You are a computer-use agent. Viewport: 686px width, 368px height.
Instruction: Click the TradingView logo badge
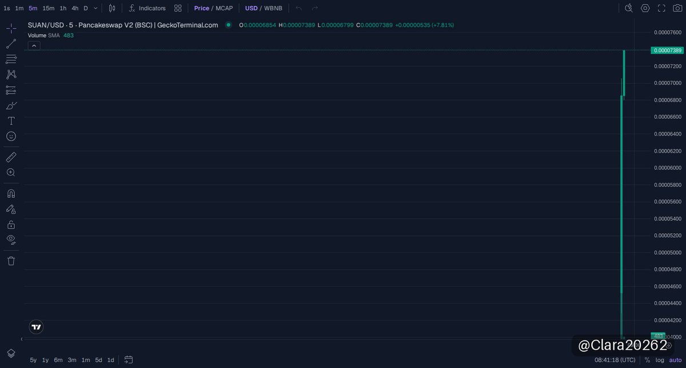coord(36,327)
